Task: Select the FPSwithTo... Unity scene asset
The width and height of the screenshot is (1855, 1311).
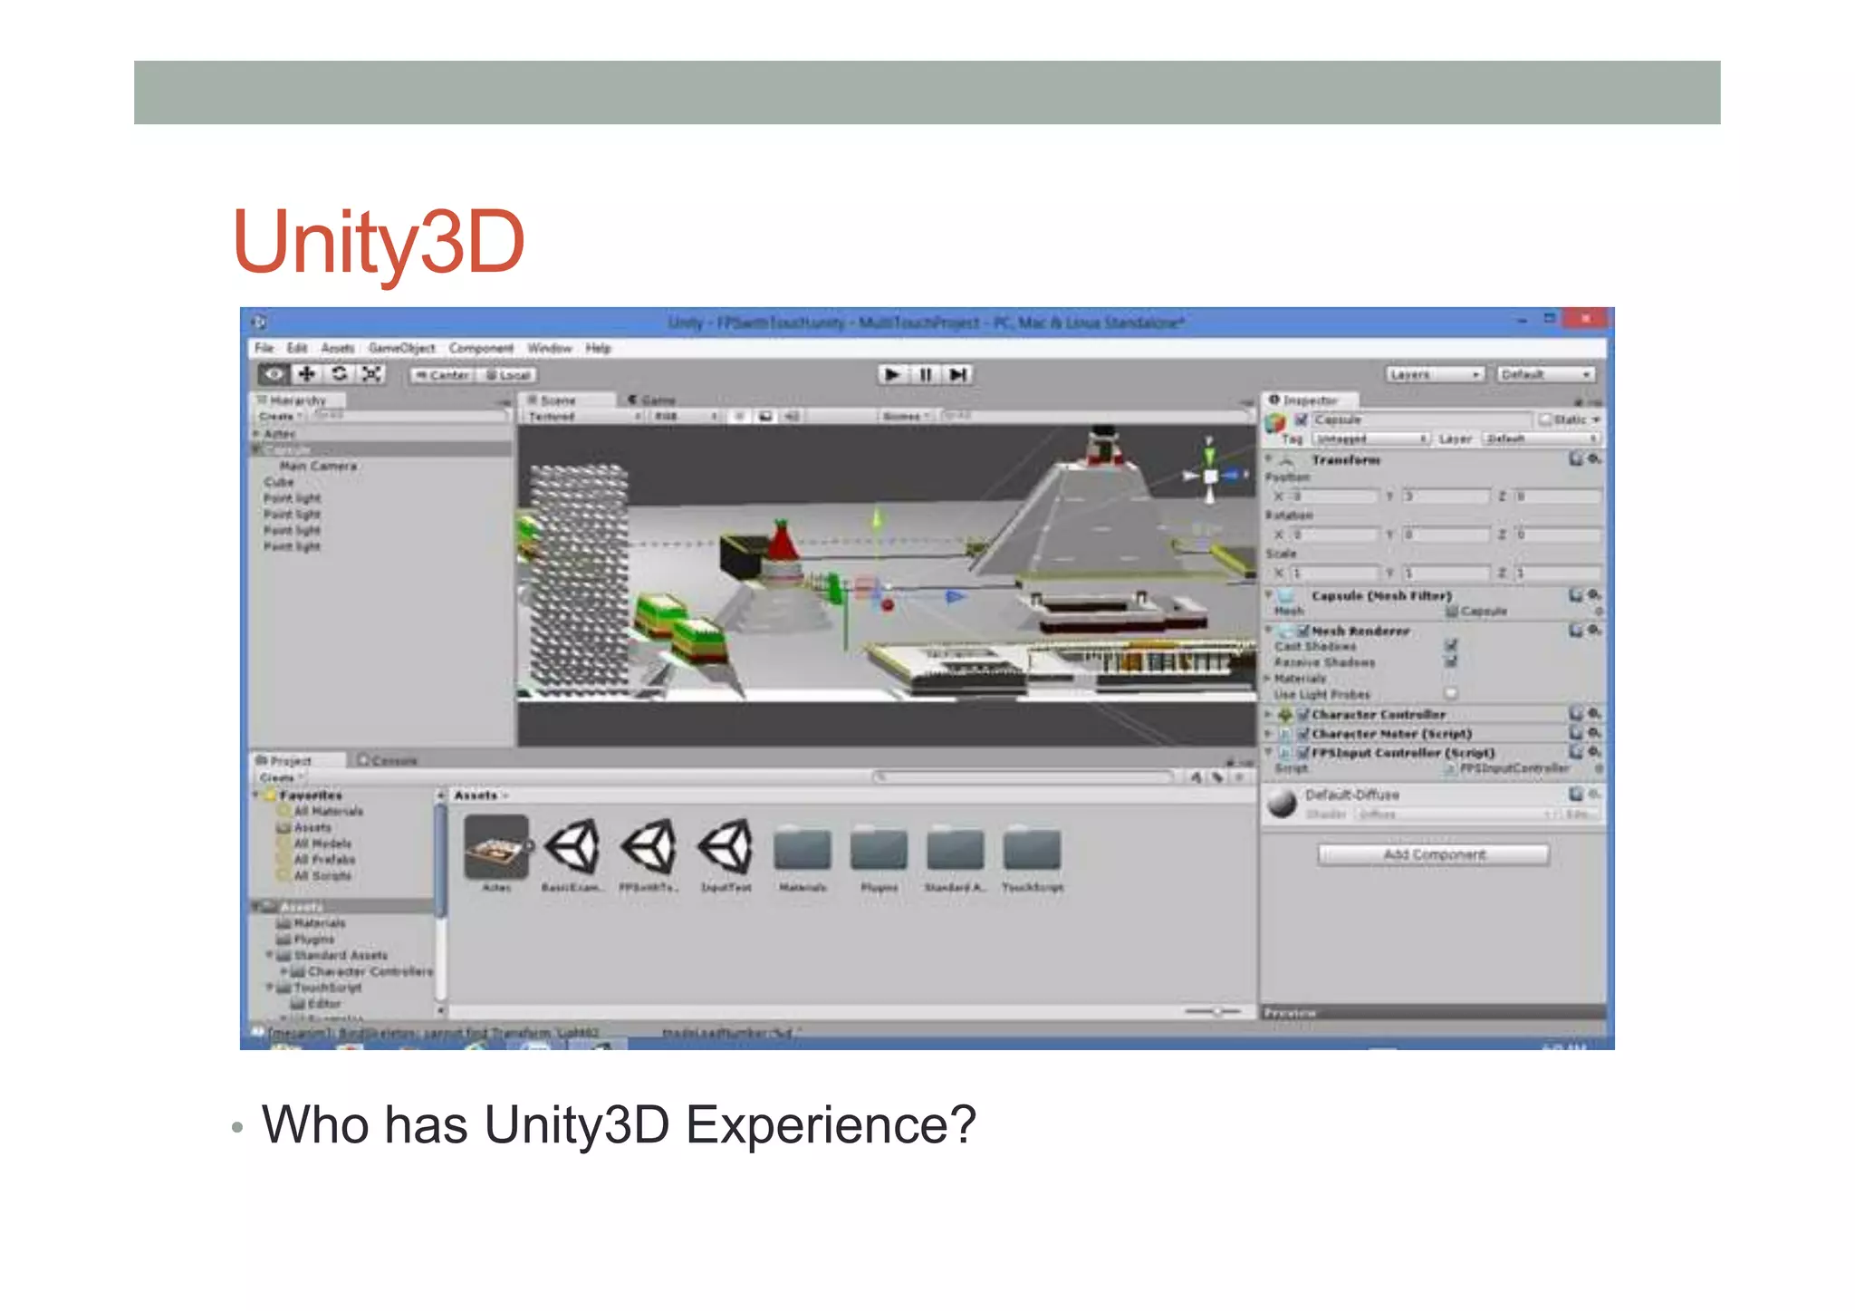Action: [649, 847]
